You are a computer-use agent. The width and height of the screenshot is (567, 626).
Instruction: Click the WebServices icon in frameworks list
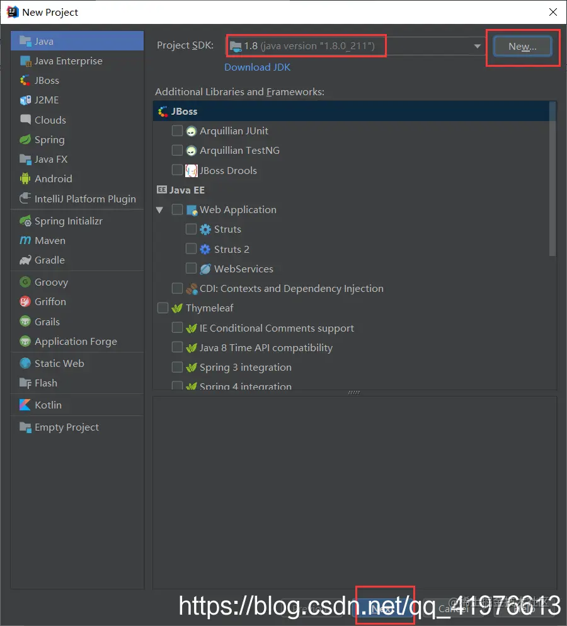205,269
